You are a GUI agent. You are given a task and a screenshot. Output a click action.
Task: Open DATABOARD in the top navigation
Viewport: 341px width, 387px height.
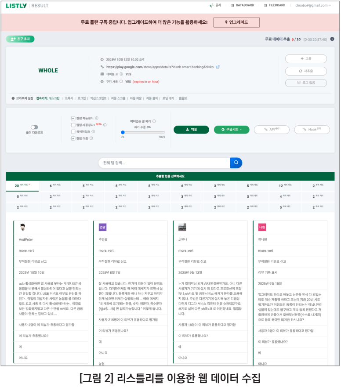click(243, 5)
